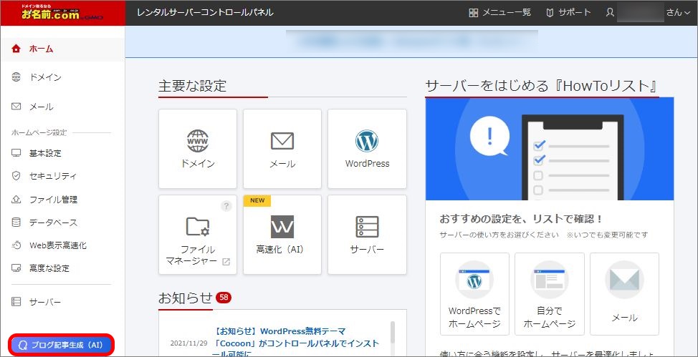The height and width of the screenshot is (357, 698).
Task: Click the shield icon for セキュリティ
Action: pos(16,177)
